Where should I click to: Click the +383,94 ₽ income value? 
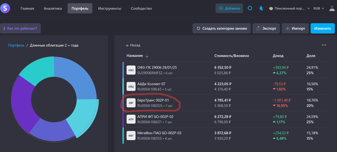[281, 68]
